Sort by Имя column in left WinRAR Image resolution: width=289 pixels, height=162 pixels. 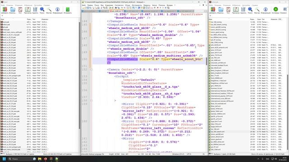point(13,19)
